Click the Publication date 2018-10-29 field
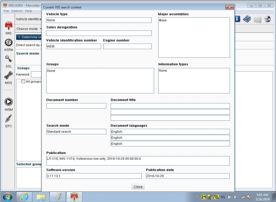The width and height of the screenshot is (276, 202). [188, 176]
